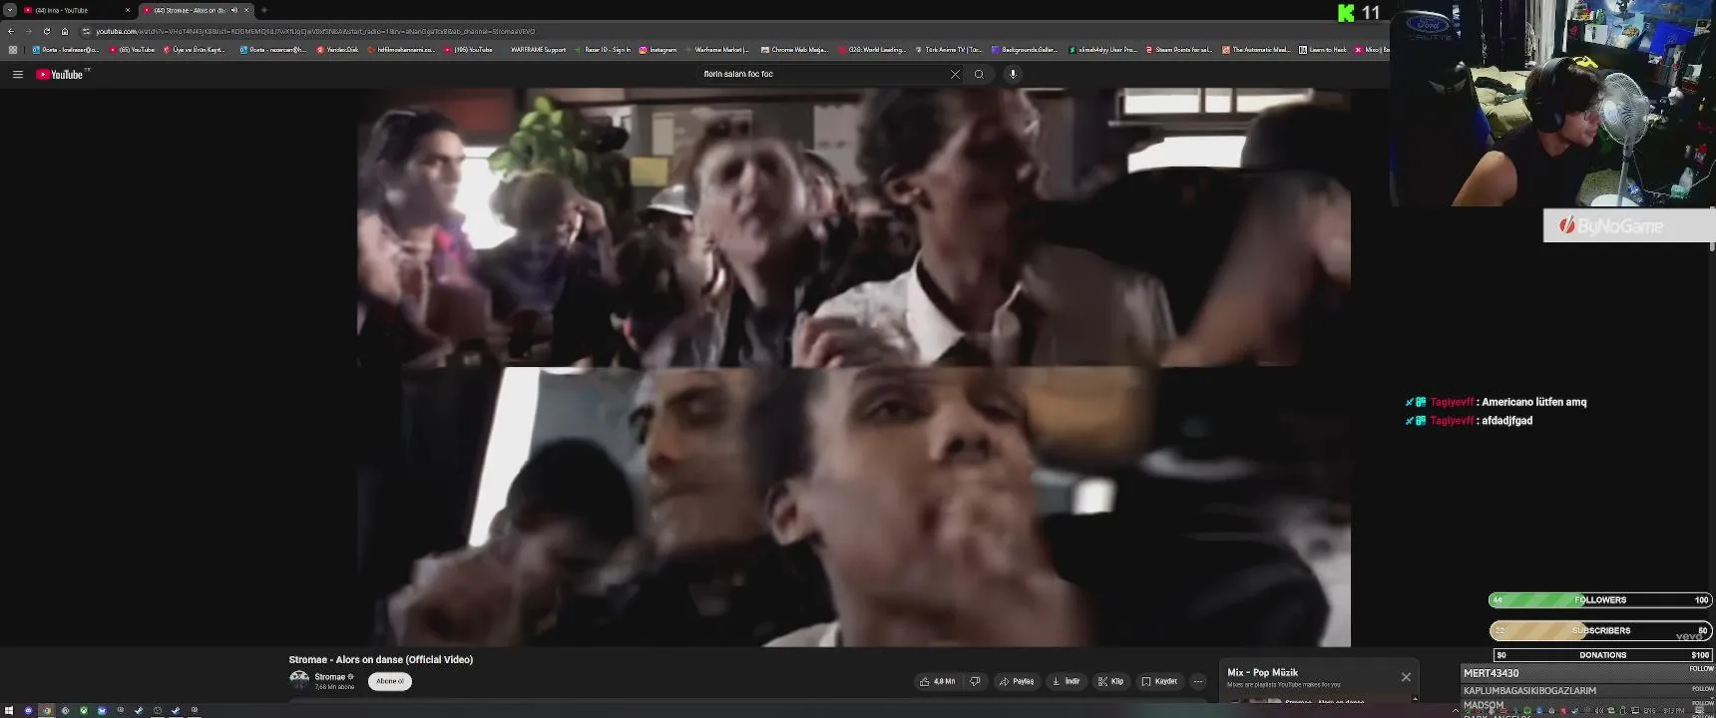
Task: Open the 'Learn to Hack' bookmark
Action: point(1322,49)
